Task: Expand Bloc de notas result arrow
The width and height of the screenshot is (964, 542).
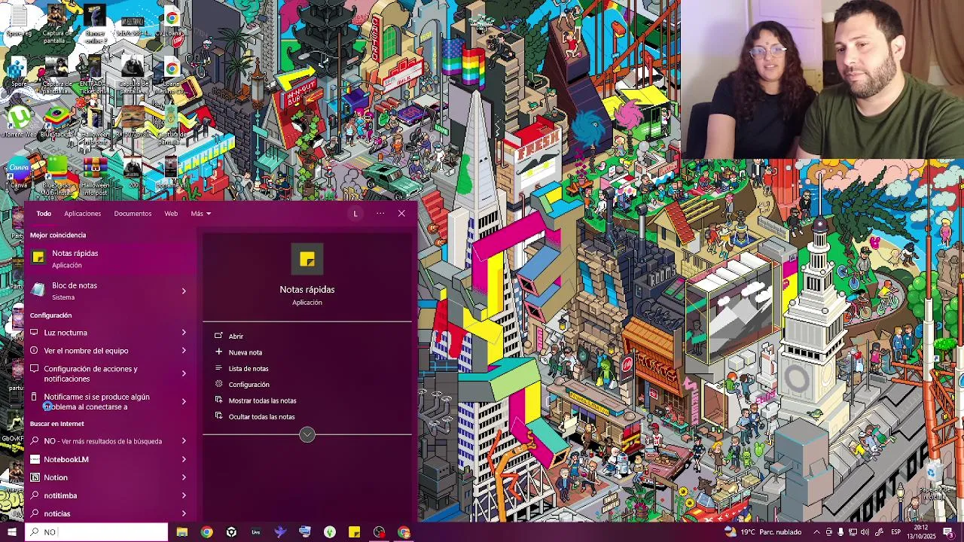Action: pyautogui.click(x=184, y=291)
